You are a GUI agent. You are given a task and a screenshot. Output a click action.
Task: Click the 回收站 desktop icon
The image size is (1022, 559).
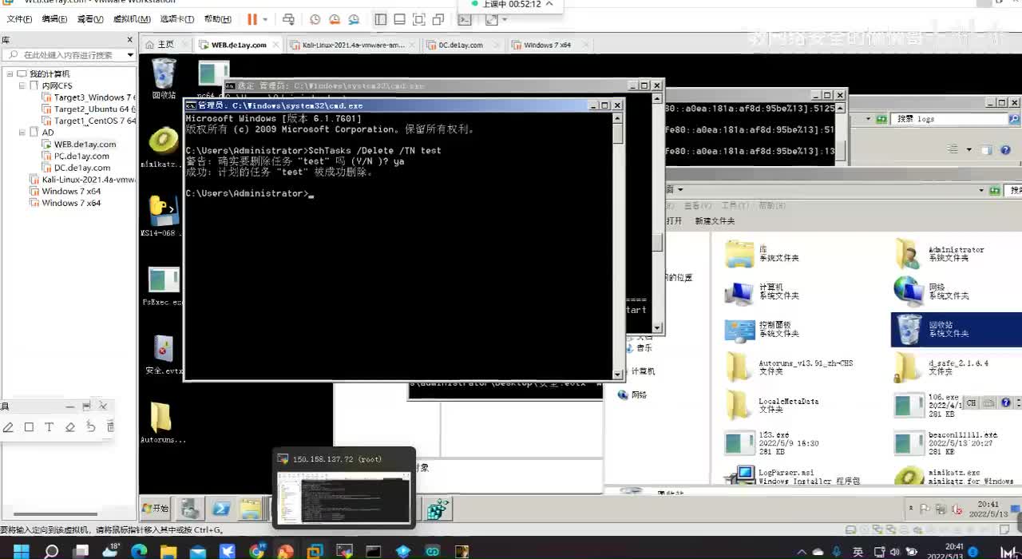point(164,78)
